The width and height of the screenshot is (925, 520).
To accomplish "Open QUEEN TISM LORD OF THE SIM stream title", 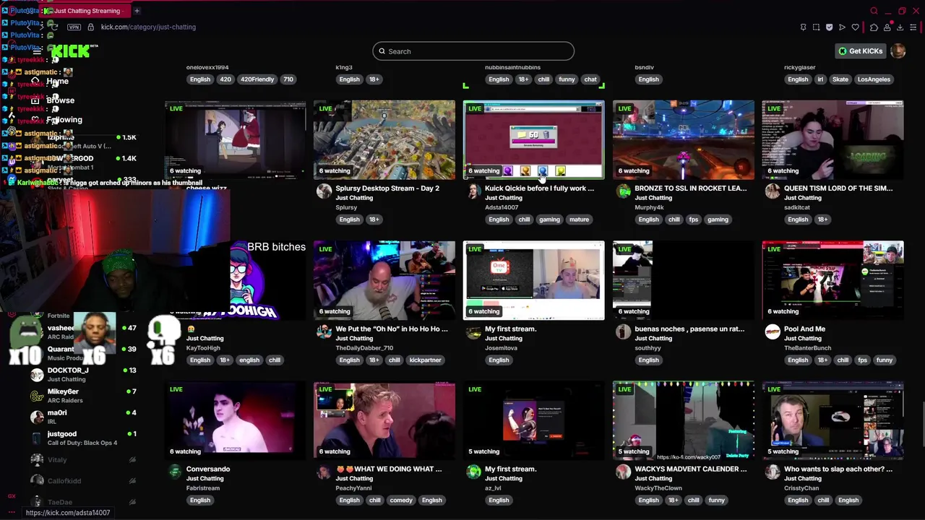I will click(838, 188).
